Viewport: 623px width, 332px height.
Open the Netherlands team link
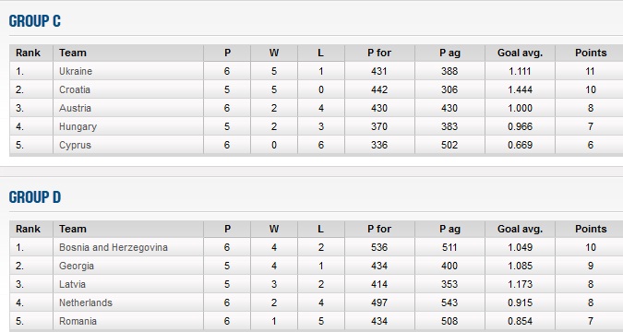[86, 302]
